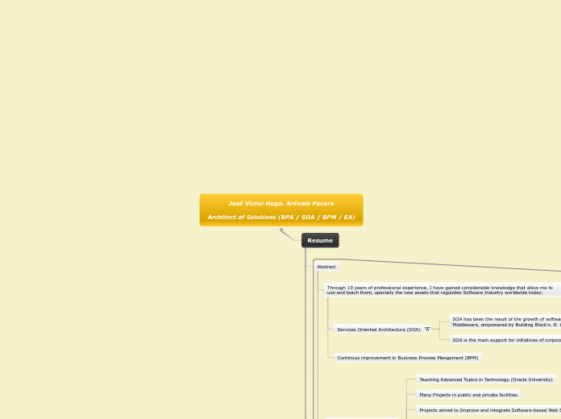Select the Abstract node
Viewport: 561px width, 419px height.
click(326, 267)
